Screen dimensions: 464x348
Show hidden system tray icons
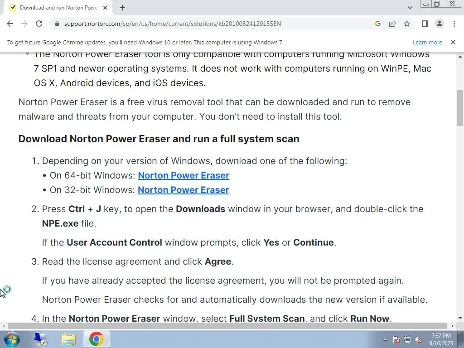pos(385,339)
